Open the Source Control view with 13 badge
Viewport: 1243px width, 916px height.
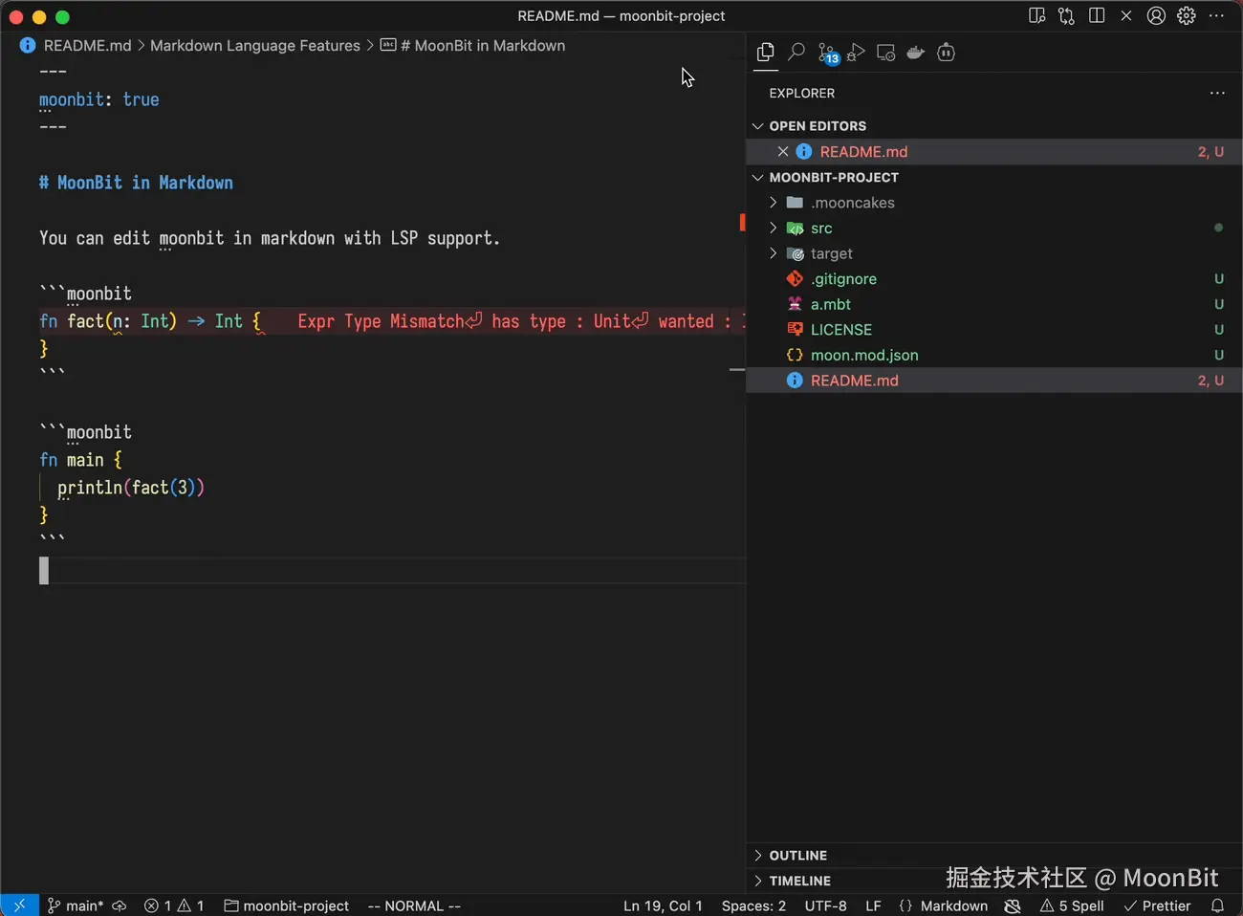pyautogui.click(x=827, y=54)
